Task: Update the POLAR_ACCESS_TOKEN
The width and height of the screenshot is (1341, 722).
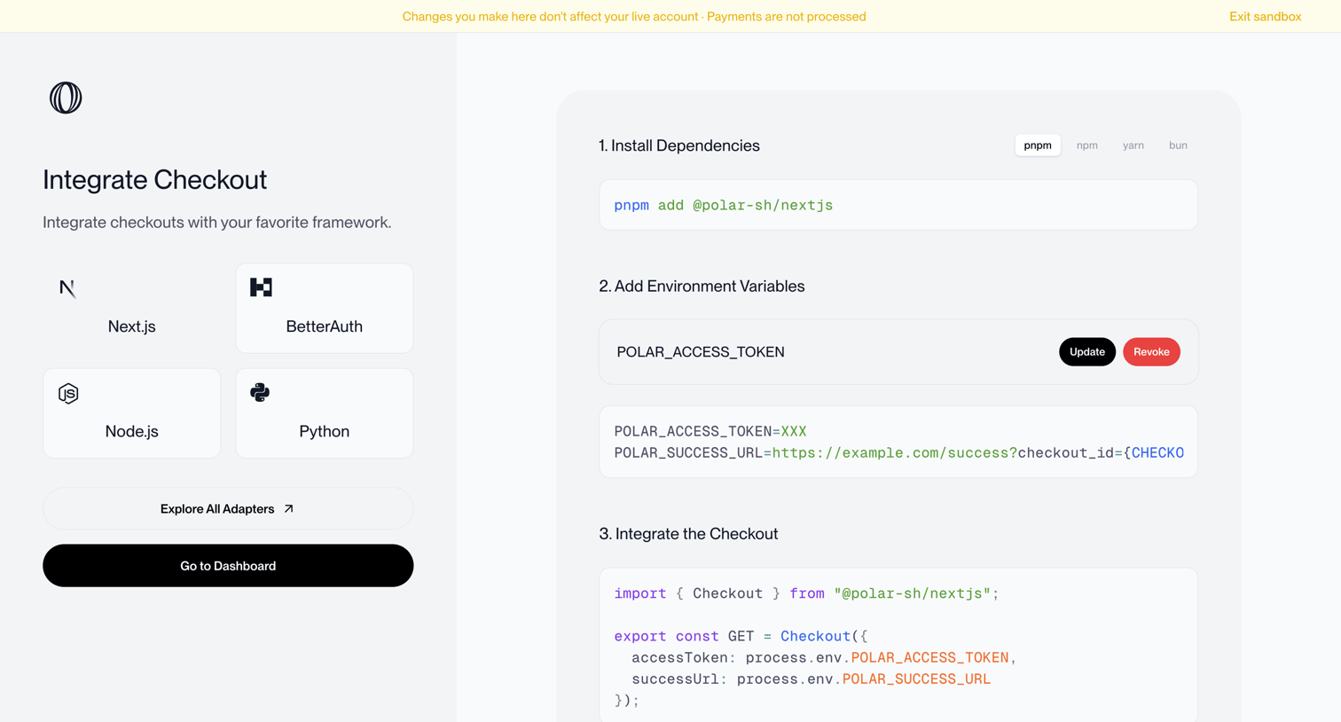Action: click(1086, 352)
